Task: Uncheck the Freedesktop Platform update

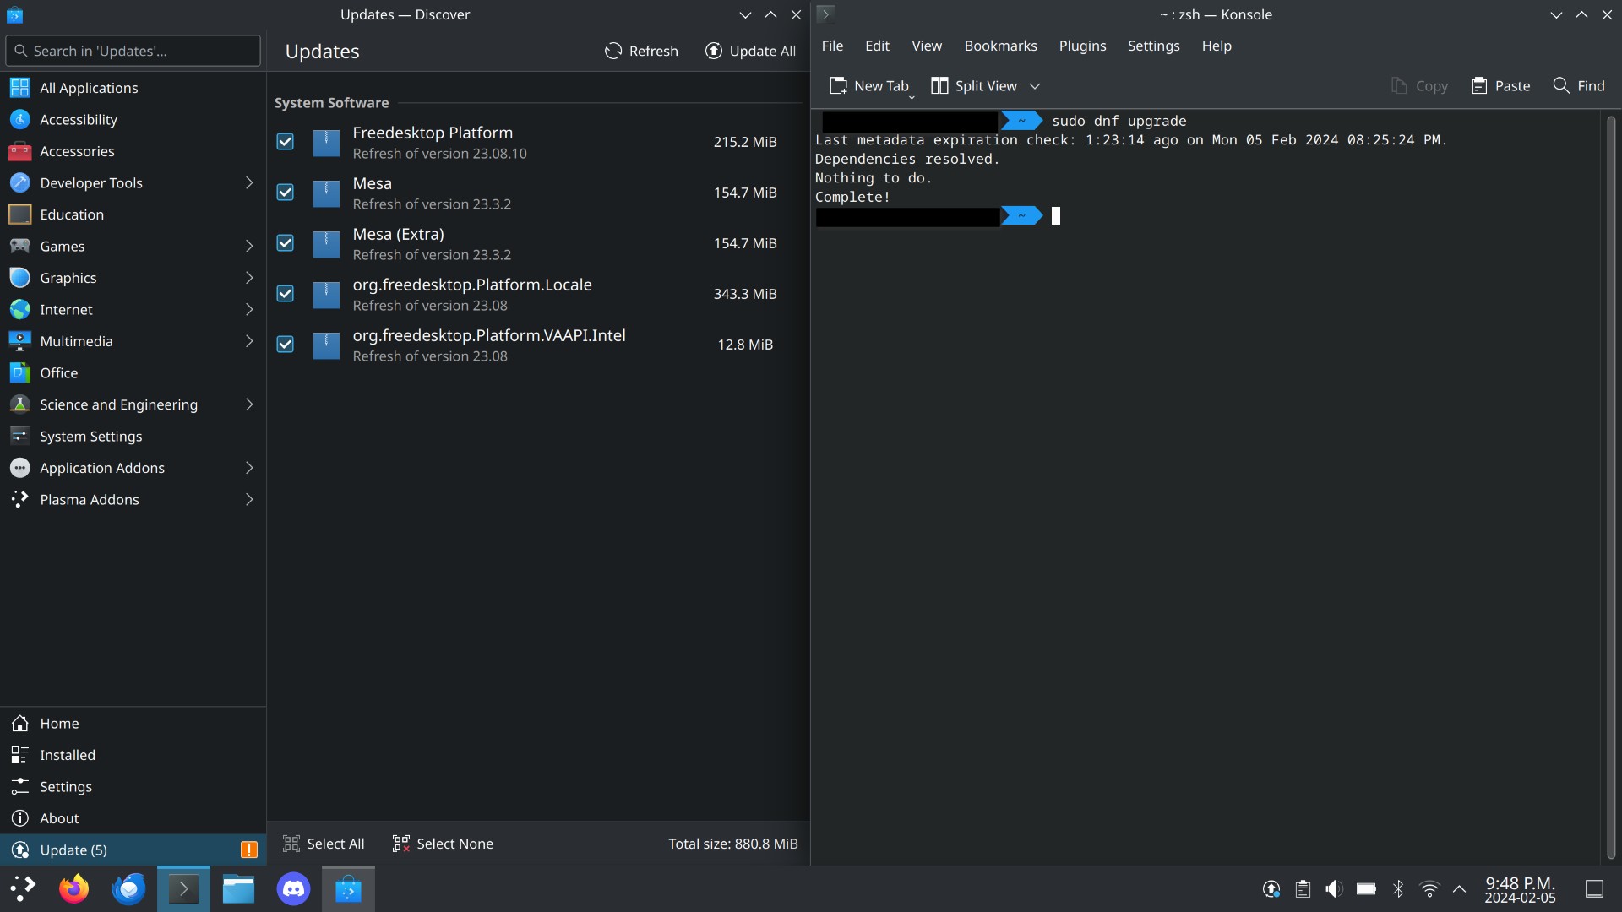Action: pyautogui.click(x=286, y=142)
